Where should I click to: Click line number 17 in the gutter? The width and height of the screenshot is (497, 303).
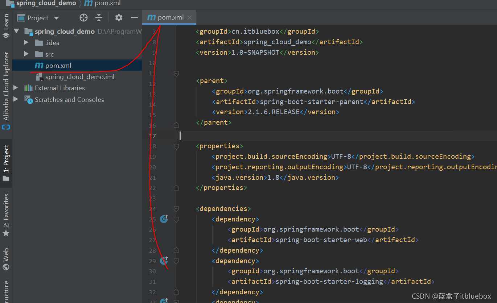tap(152, 136)
